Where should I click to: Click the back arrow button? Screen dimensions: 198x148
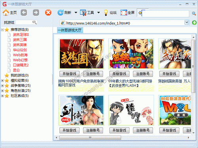tap(24, 13)
